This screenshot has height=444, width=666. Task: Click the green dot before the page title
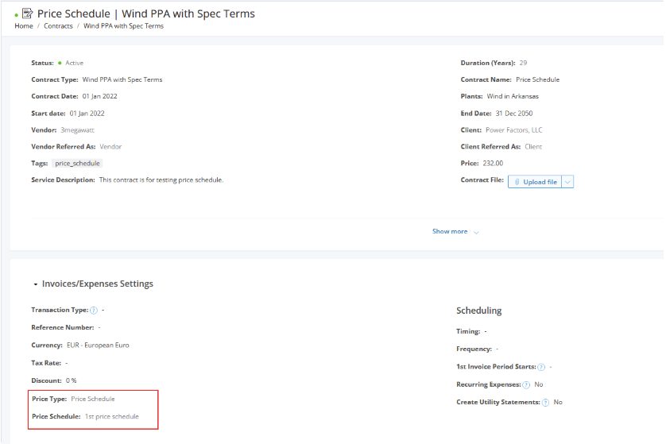pyautogui.click(x=17, y=15)
